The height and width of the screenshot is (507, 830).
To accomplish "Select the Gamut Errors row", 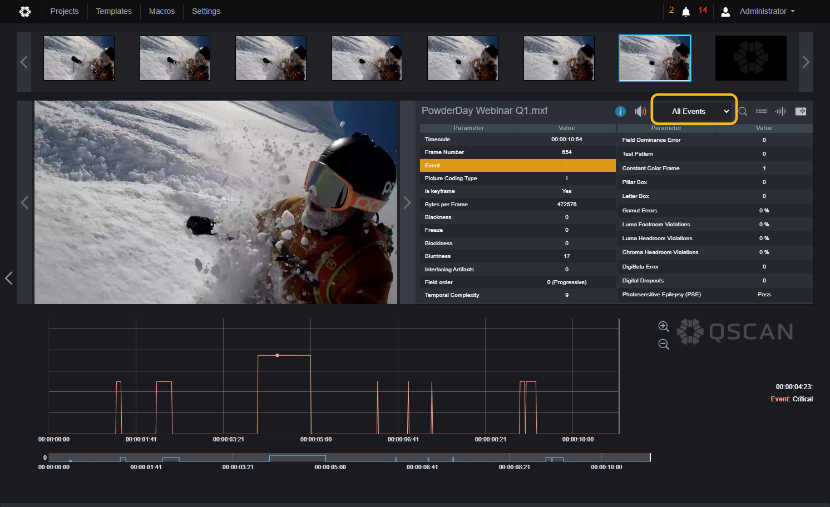I will click(x=715, y=211).
